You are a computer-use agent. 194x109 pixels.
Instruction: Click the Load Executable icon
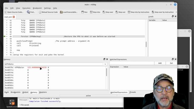[61, 12]
